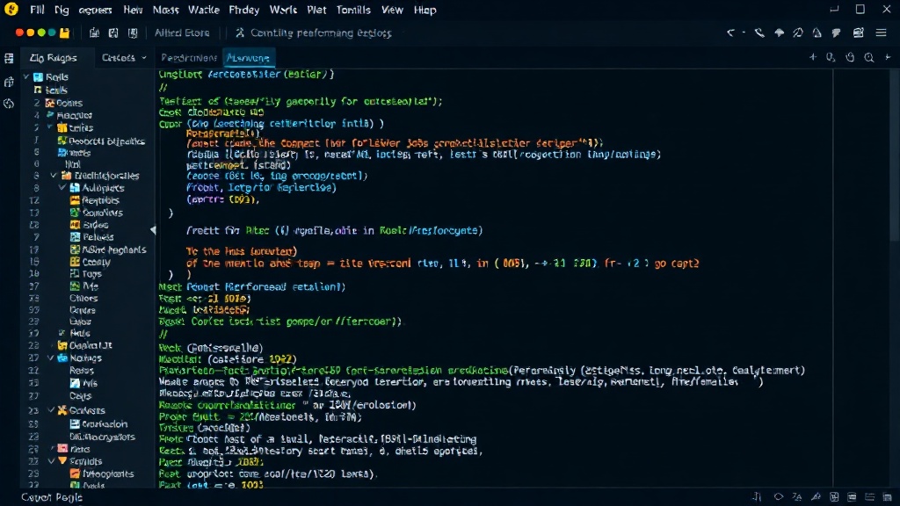Click 'Cavert Peglc' in the status bar
Screen dimensions: 900x506
click(52, 497)
